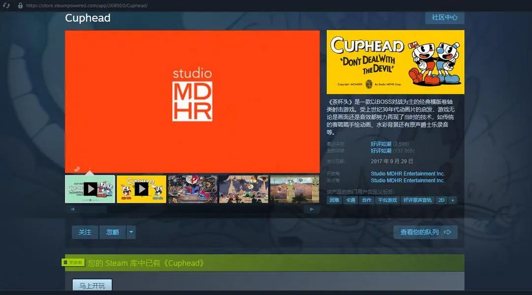Click the 困难 tag

coord(334,200)
